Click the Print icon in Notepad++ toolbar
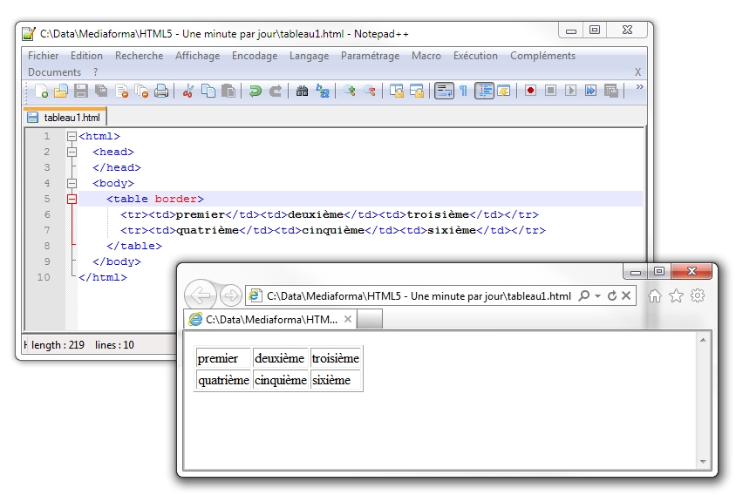This screenshot has width=736, height=495. click(x=161, y=91)
